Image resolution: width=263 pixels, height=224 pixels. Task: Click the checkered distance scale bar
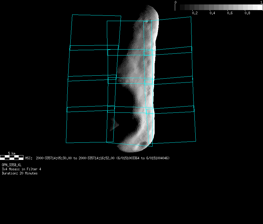tap(12, 158)
